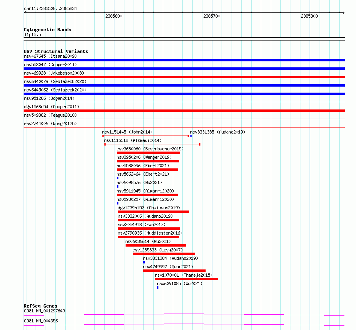Click the blue marker under nsv5980257 (Almarri2020)

pyautogui.click(x=118, y=203)
